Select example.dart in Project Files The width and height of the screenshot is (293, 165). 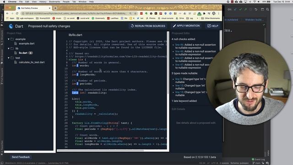27,44
